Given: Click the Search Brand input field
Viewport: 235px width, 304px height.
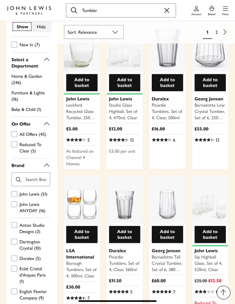Looking at the screenshot, I should (30, 179).
